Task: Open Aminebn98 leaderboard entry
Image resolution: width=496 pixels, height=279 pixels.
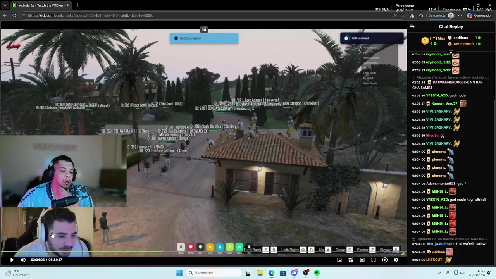Action: (x=464, y=44)
